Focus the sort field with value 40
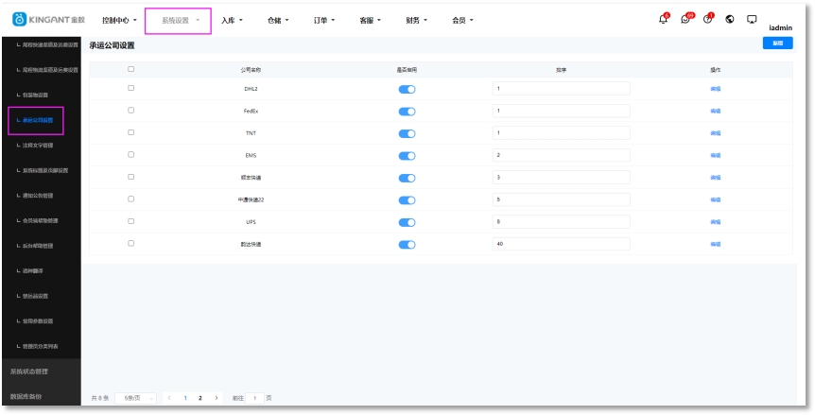The width and height of the screenshot is (815, 415). tap(562, 244)
